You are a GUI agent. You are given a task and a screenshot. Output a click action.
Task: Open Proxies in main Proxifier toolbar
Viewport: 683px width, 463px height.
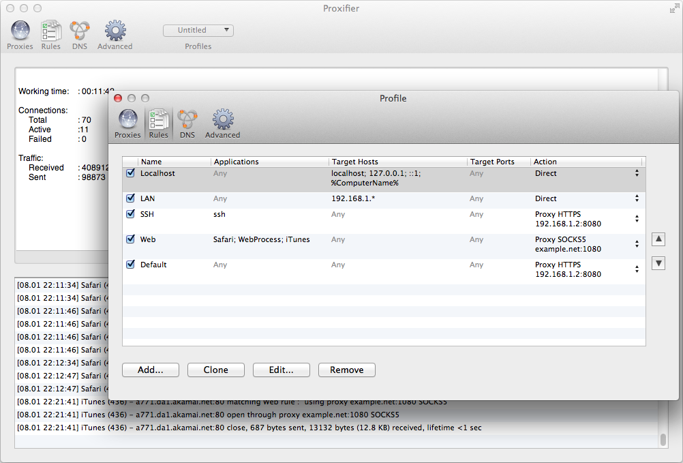(20, 35)
